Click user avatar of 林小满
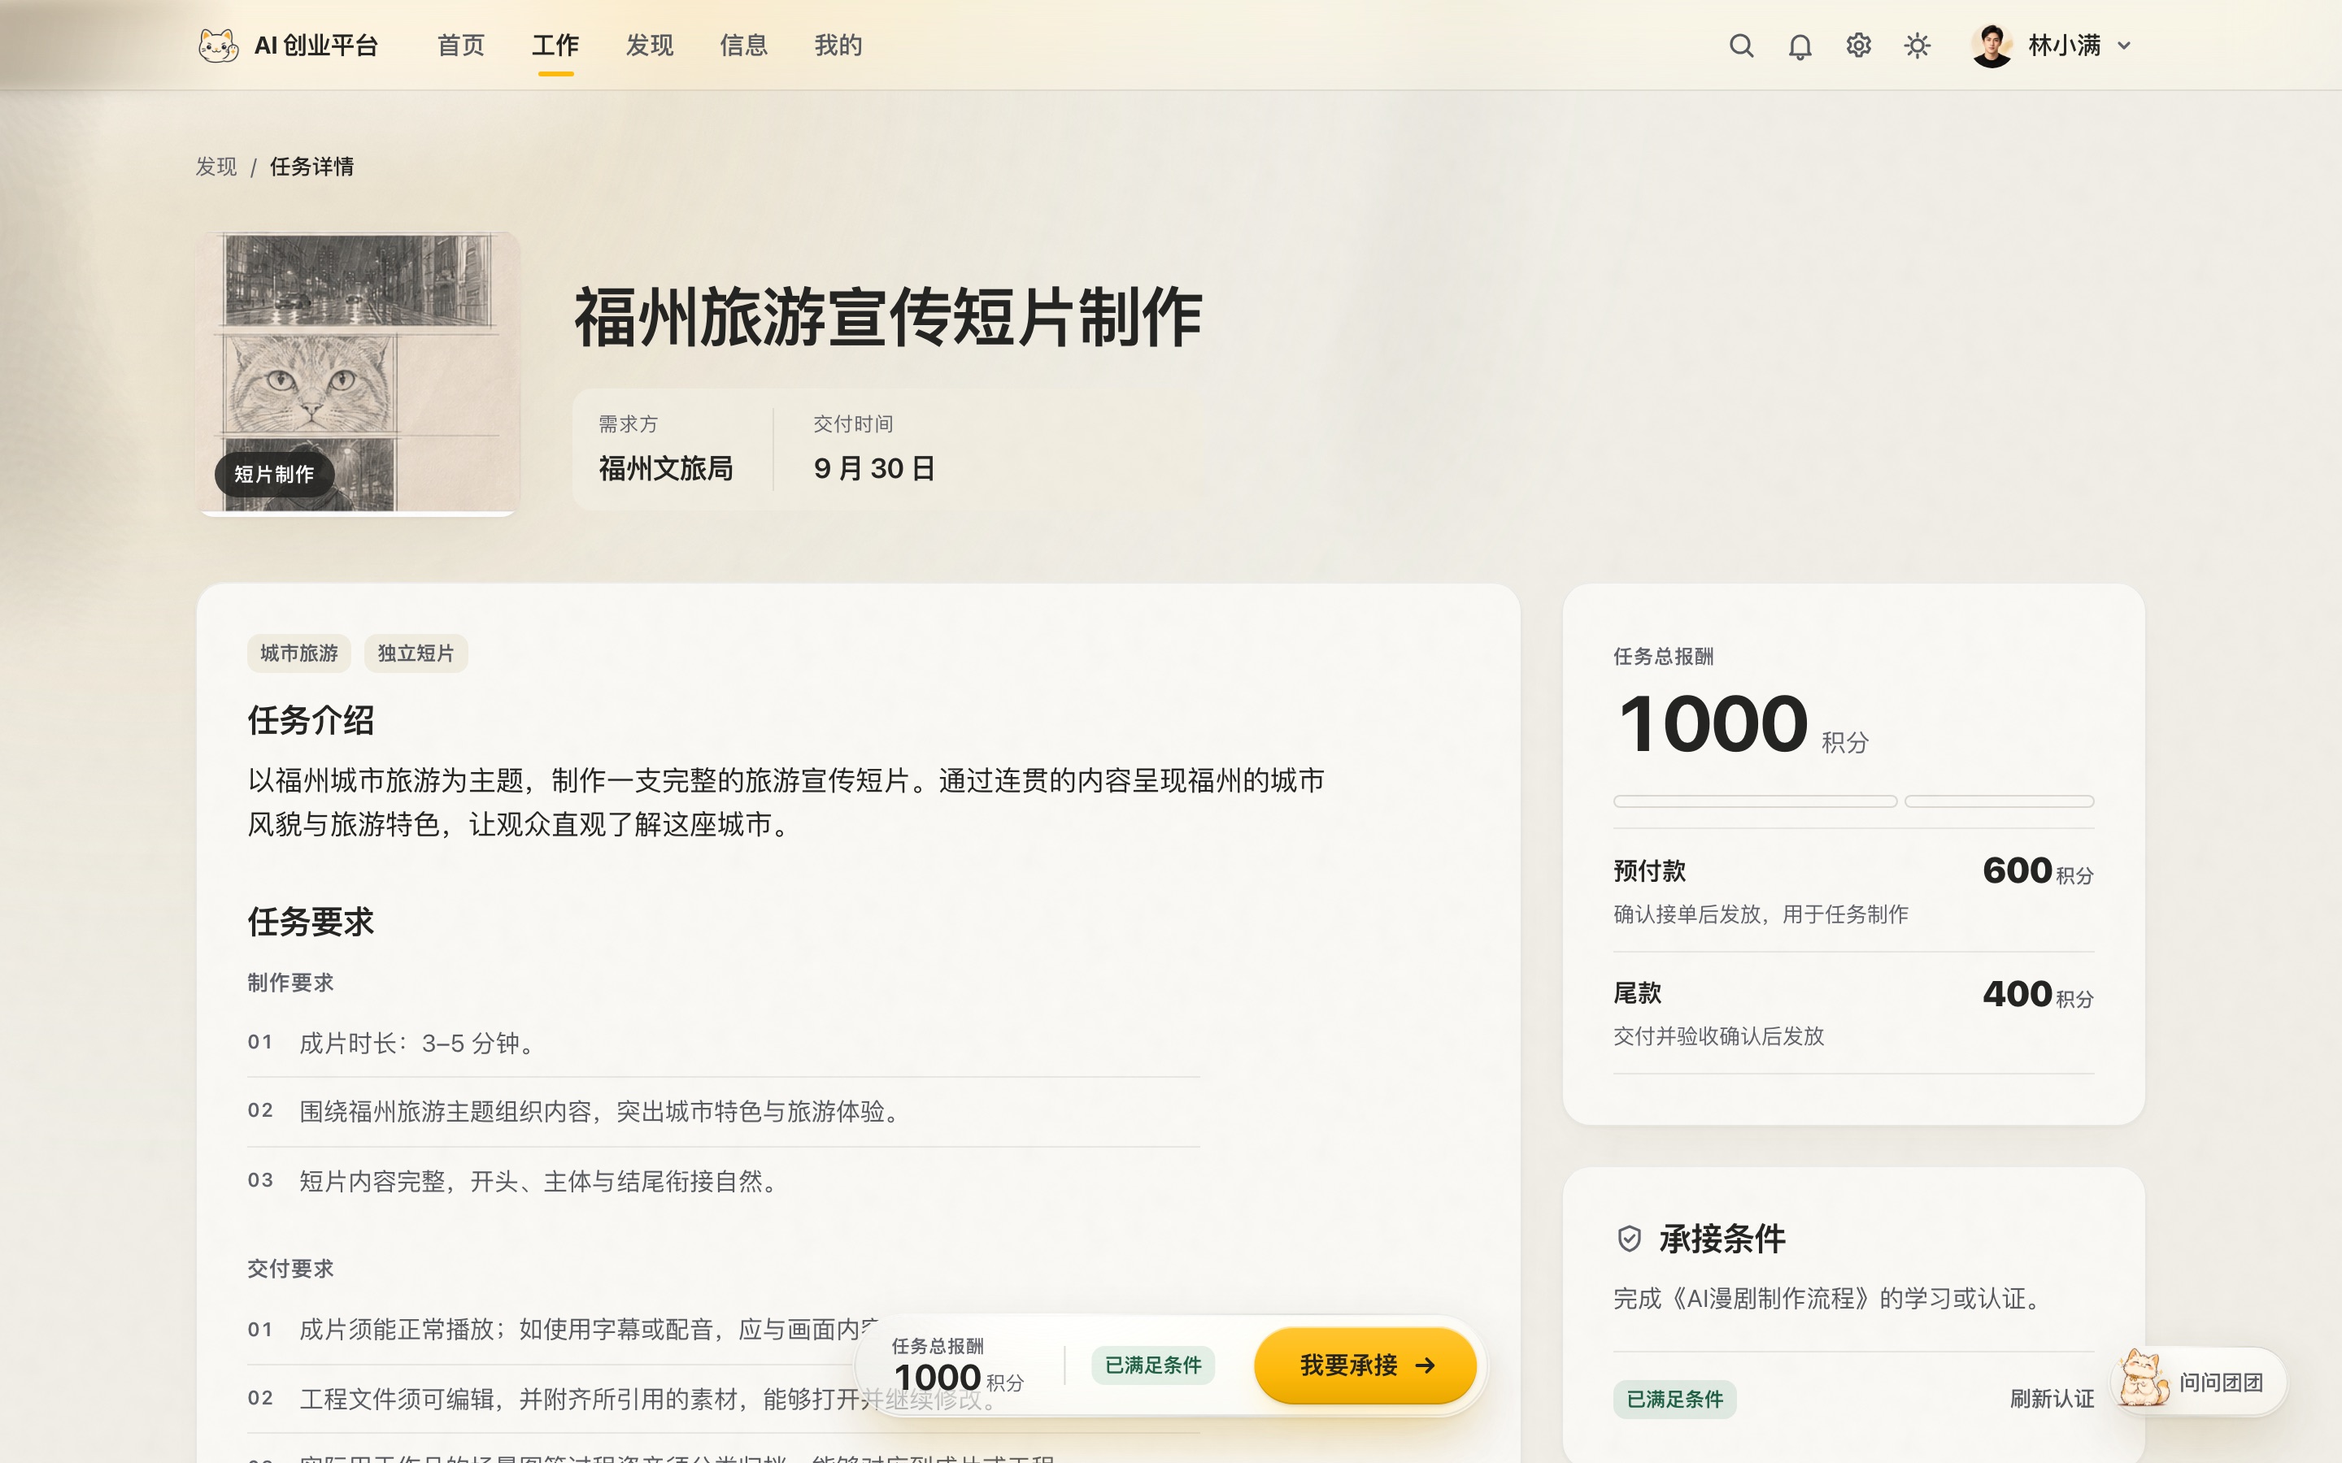The height and width of the screenshot is (1463, 2342). click(x=1991, y=46)
